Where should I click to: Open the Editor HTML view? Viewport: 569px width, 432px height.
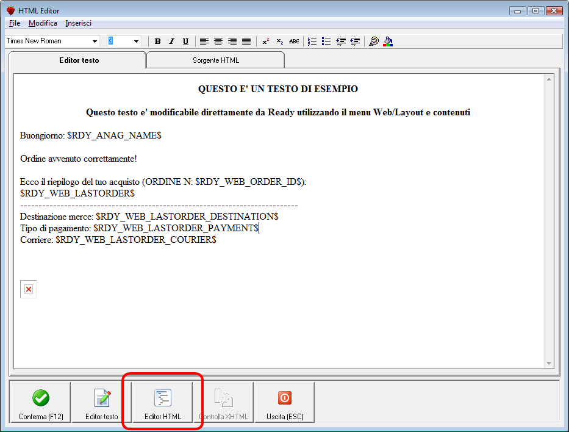162,402
